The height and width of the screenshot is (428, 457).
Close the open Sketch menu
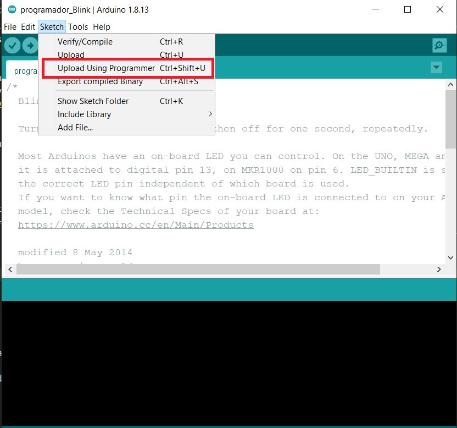pyautogui.click(x=52, y=27)
